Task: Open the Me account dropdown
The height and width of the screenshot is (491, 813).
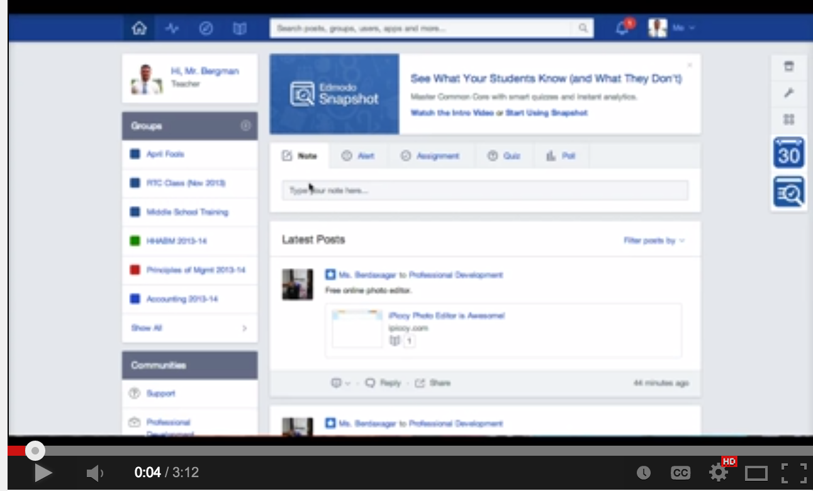Action: click(683, 28)
